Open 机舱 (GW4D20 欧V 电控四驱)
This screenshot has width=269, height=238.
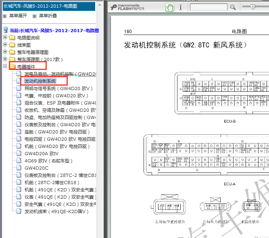click(x=57, y=146)
